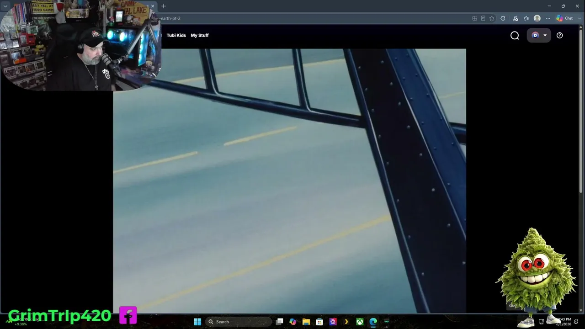The width and height of the screenshot is (585, 329).
Task: Open the media playback control icon
Action: [x=516, y=18]
